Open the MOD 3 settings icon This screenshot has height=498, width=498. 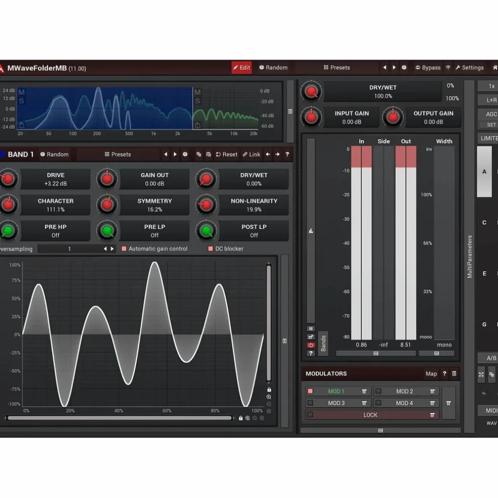click(364, 403)
